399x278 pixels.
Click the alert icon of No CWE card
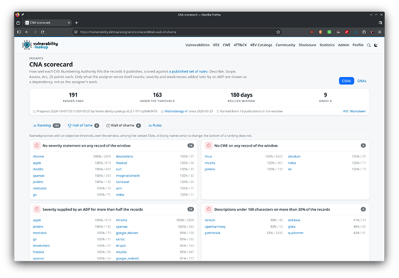[x=209, y=145]
